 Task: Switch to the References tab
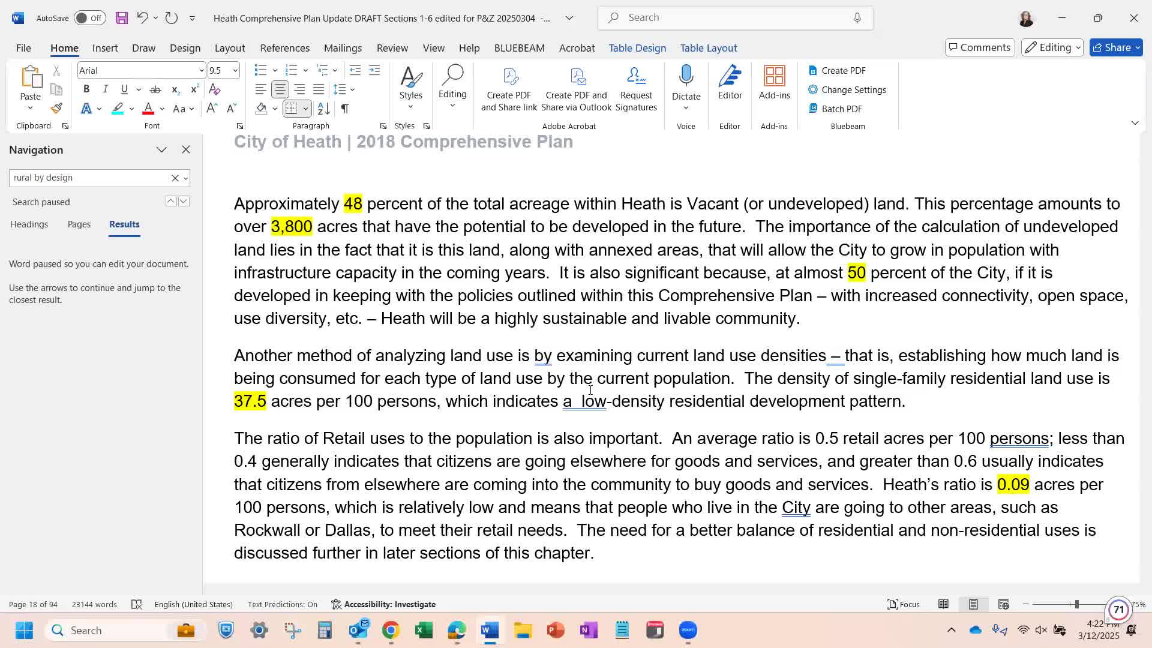click(284, 48)
